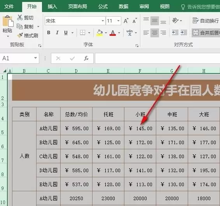Click the Increase Indent icon

coord(184,33)
